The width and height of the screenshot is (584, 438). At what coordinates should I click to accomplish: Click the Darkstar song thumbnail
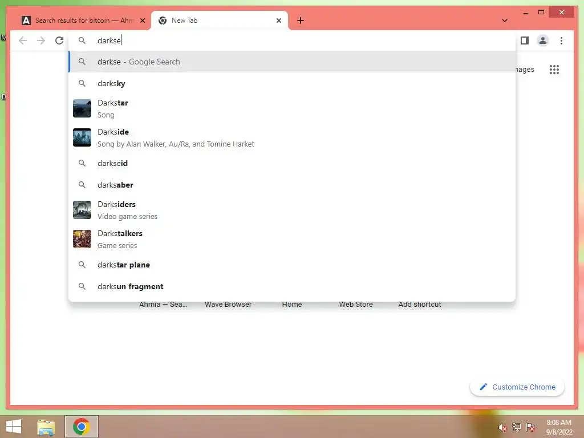point(82,108)
